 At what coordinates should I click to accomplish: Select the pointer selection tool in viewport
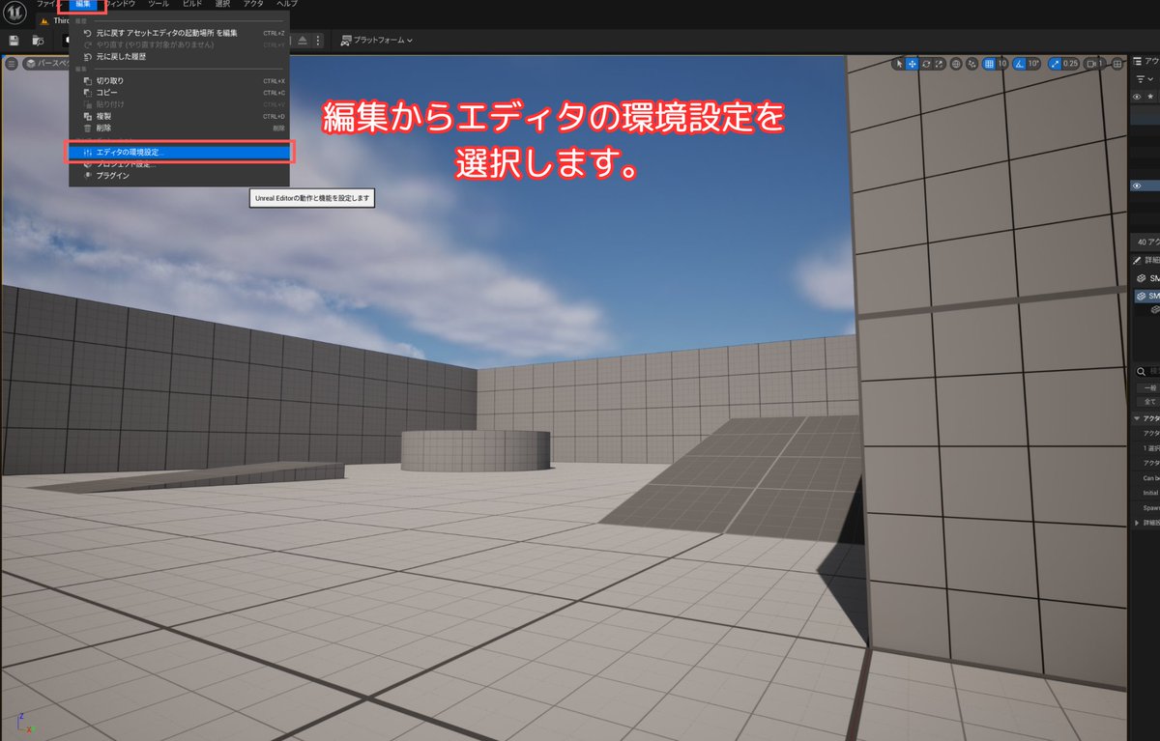click(x=897, y=64)
